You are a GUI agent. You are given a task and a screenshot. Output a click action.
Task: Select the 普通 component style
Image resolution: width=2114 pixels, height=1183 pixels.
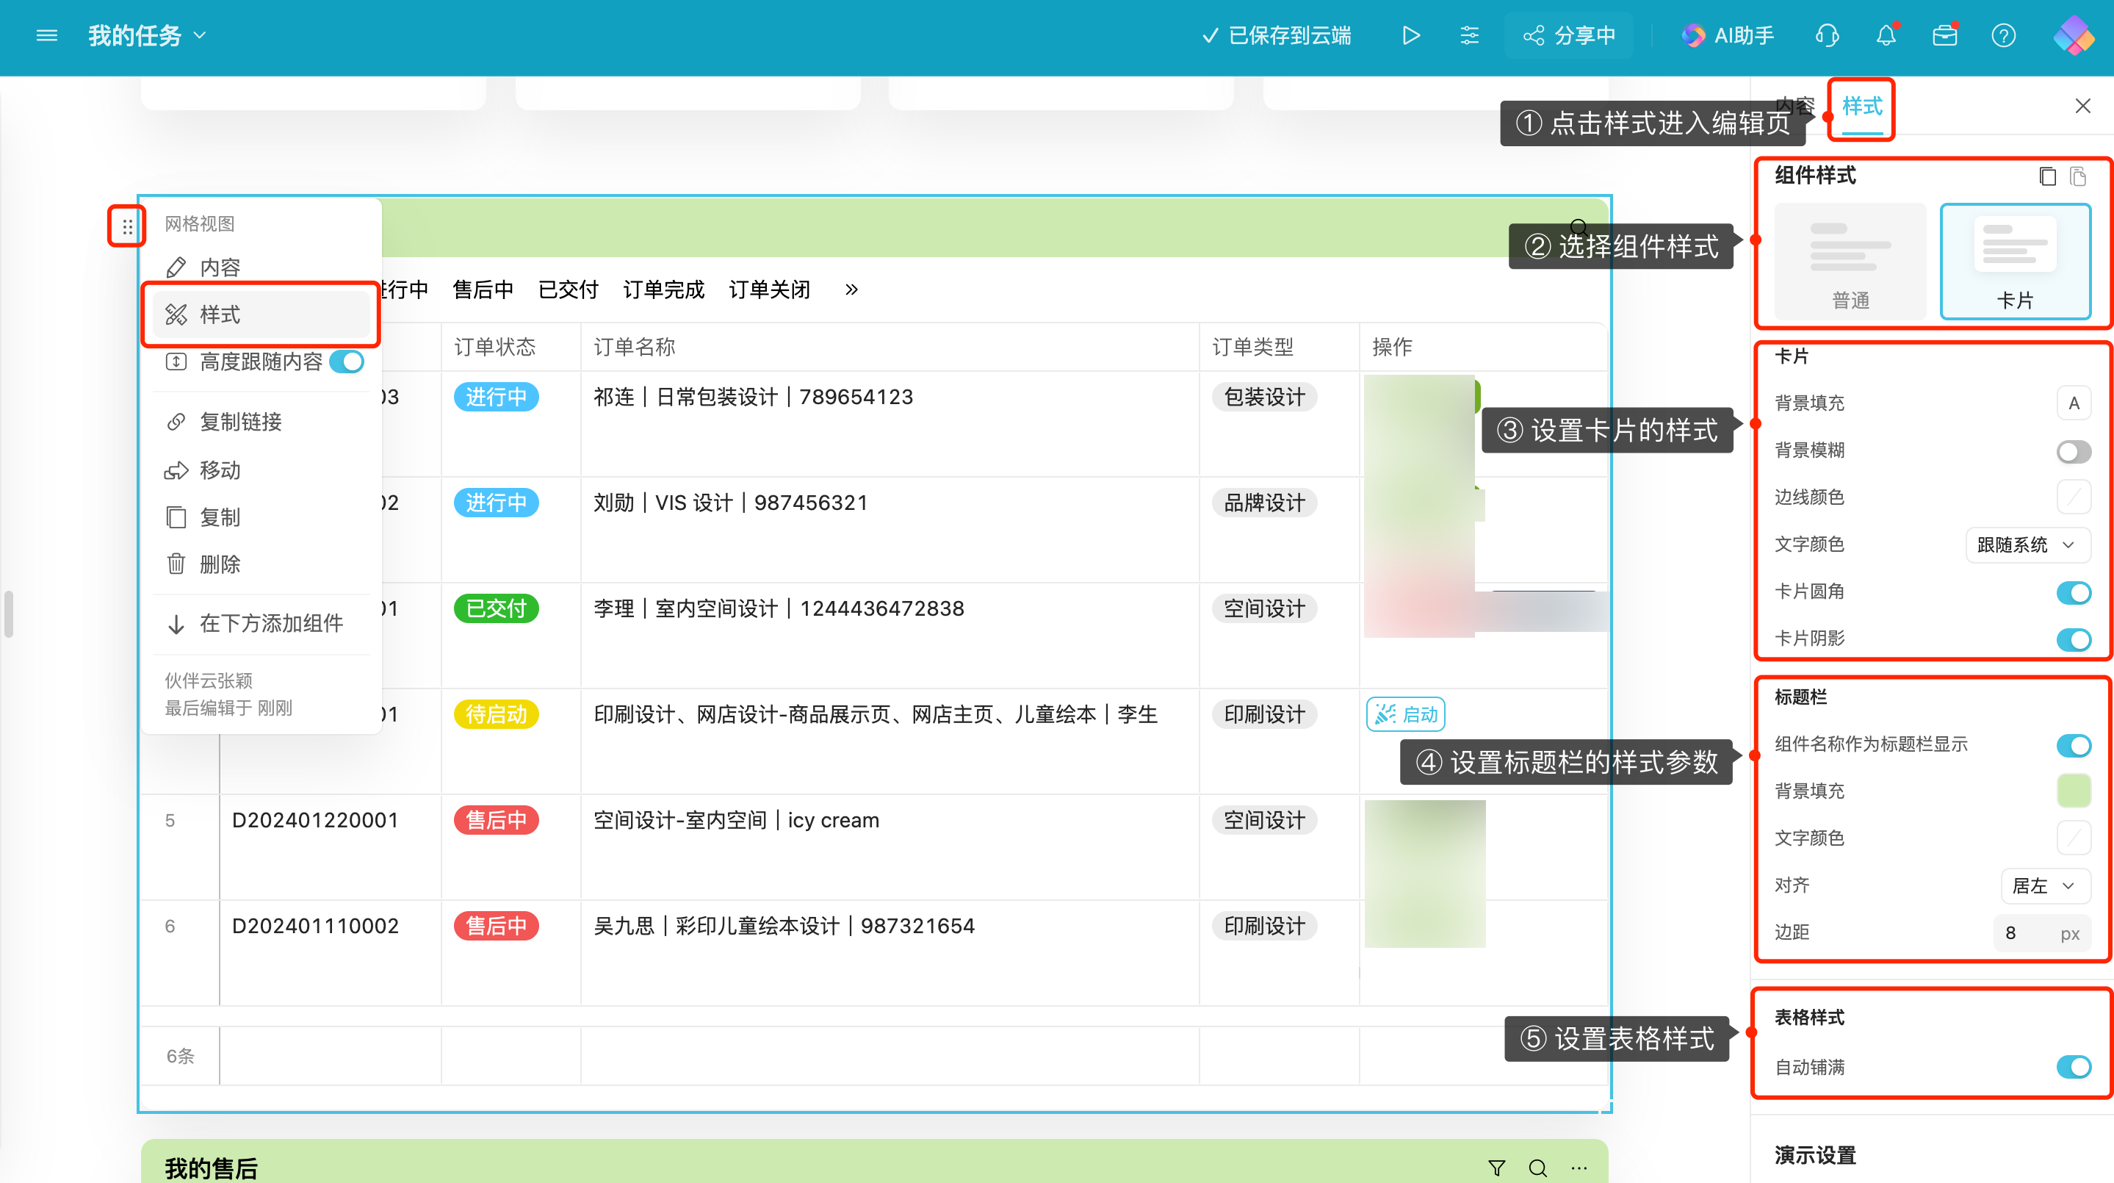point(1850,262)
